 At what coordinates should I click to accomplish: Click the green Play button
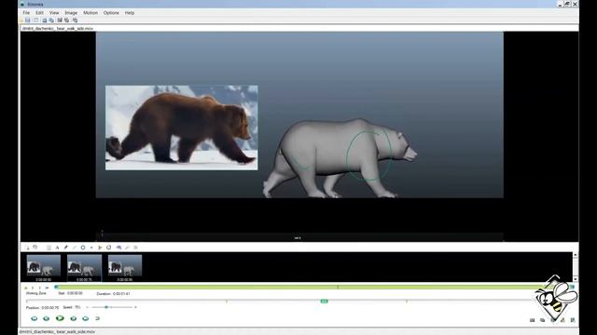60,318
